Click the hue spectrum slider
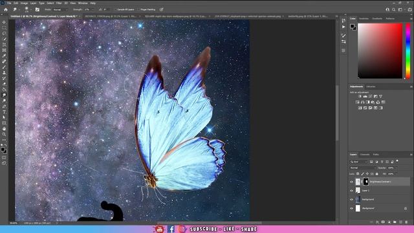Screen dimensions: 414x233 tap(408, 50)
